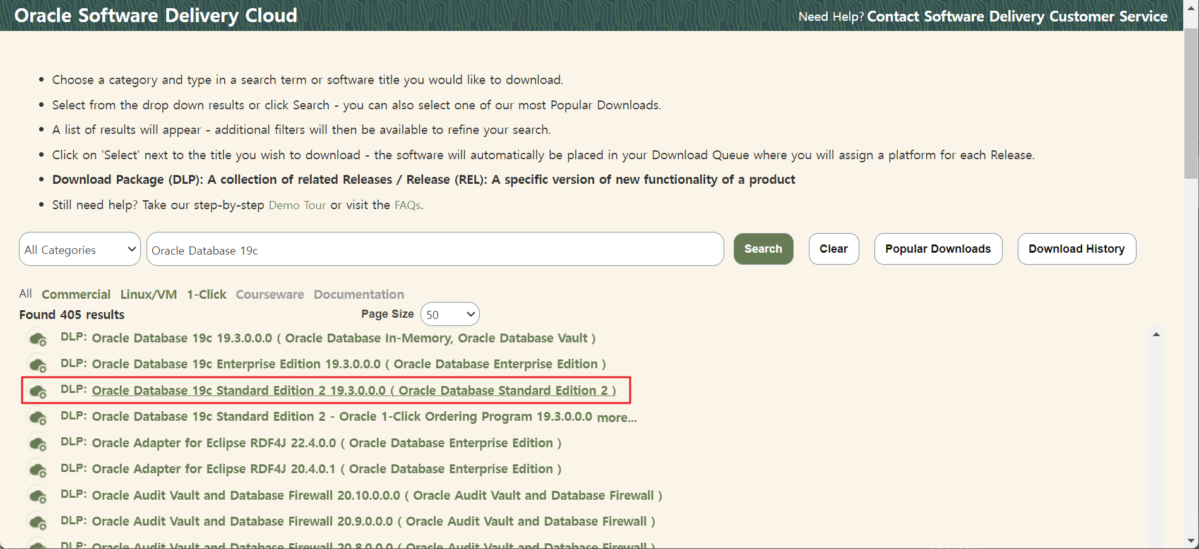The image size is (1199, 549).
Task: Click cloud icon for Standard Edition 2 19.3.0.0.0
Action: point(39,391)
